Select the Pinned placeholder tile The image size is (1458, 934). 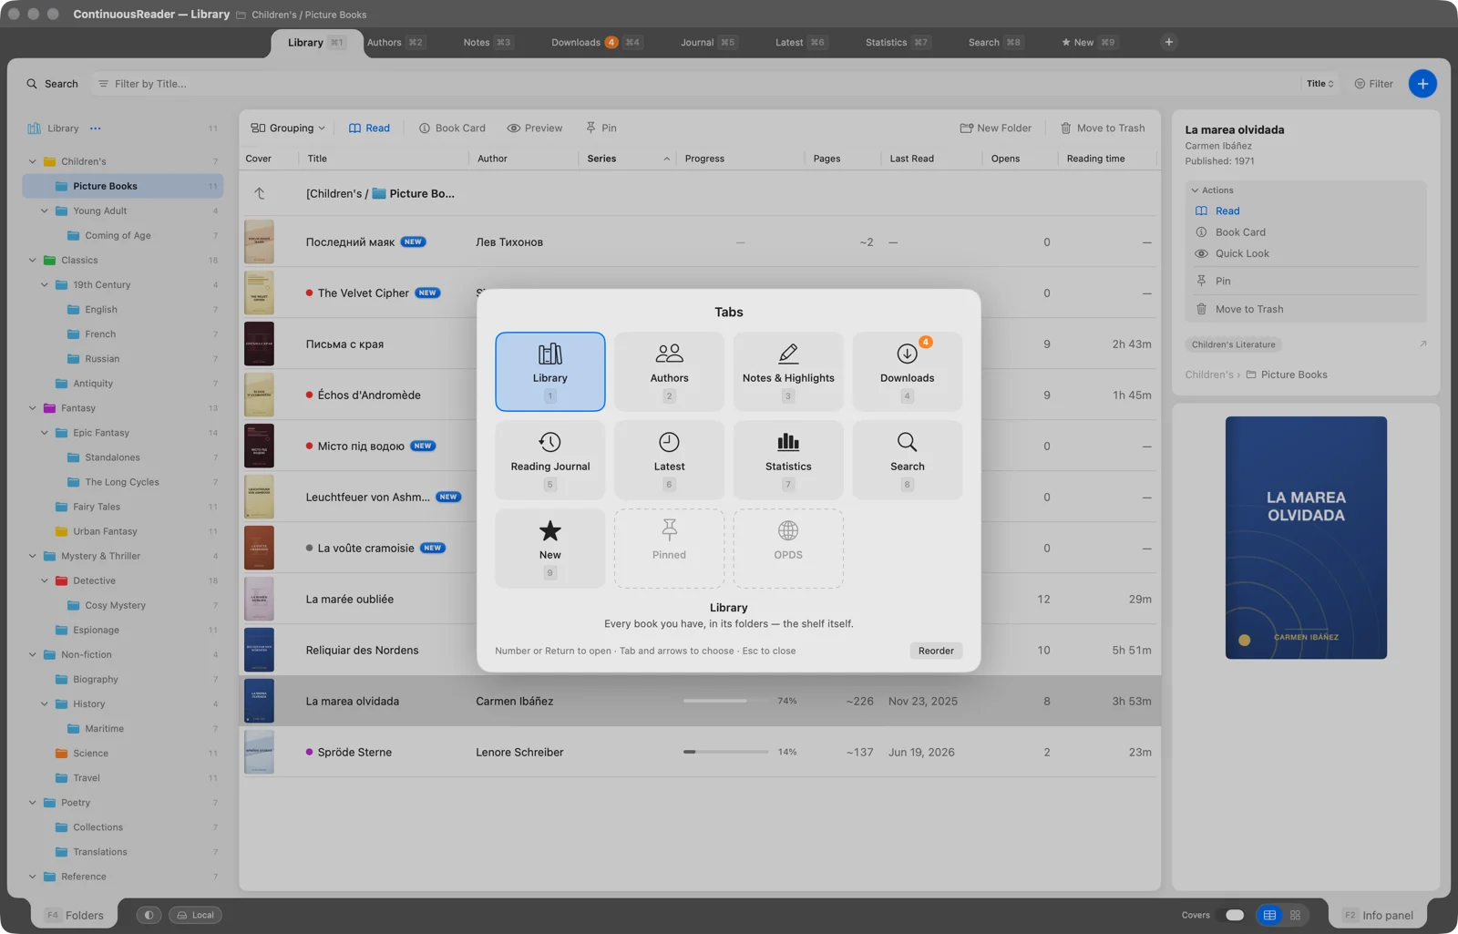[669, 549]
